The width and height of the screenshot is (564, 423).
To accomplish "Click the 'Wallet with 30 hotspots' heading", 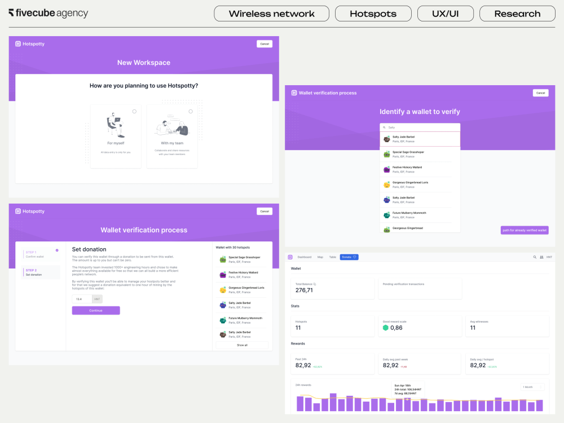I will (233, 248).
